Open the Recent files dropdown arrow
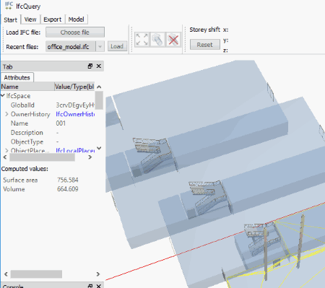Viewport: 325px width, 288px height. [x=100, y=46]
